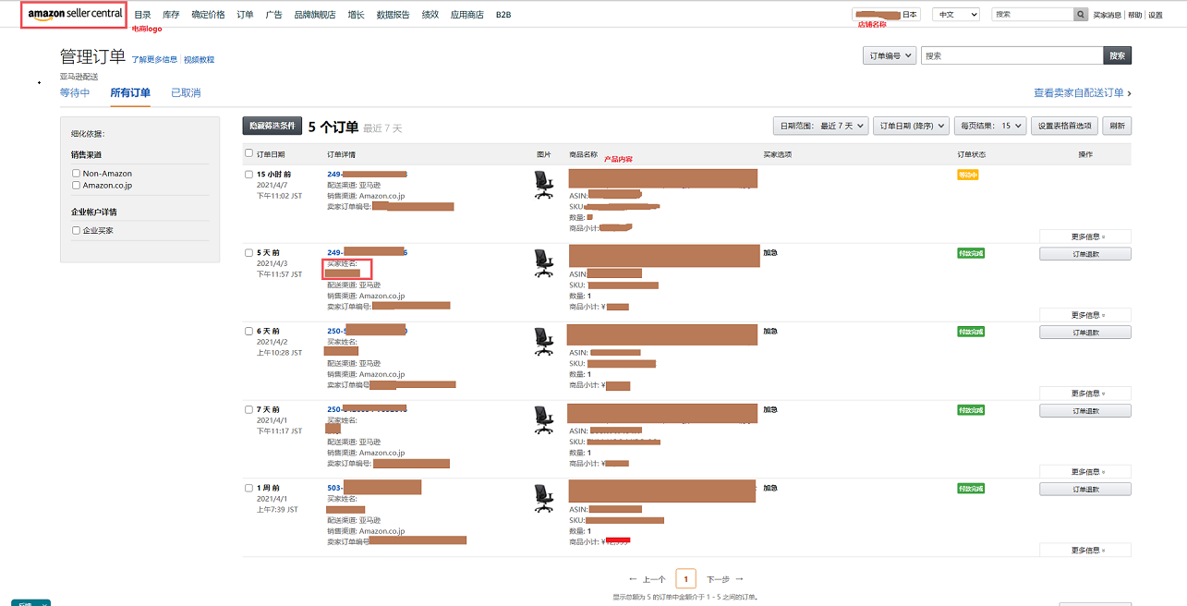Click the magnifier search icon in top bar
1187x606 pixels.
[1081, 15]
